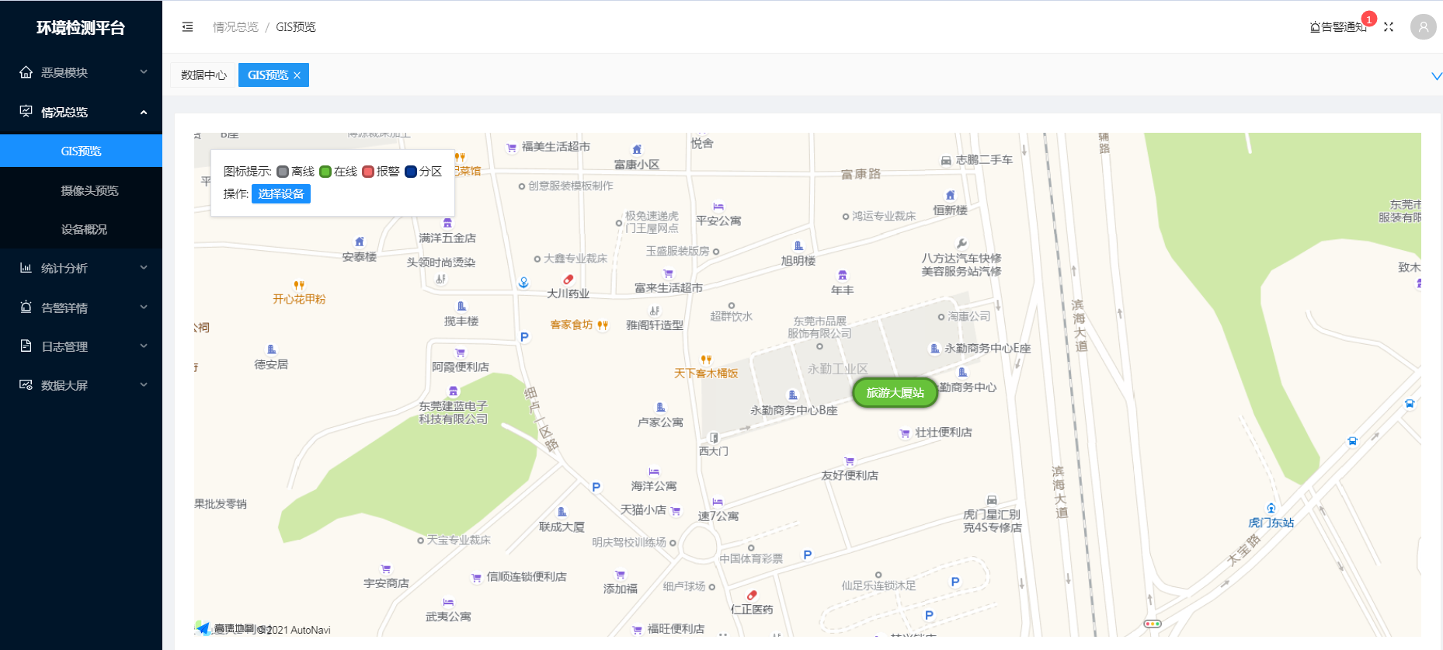
Task: Expand the 数据大屏 menu
Action: [x=144, y=385]
